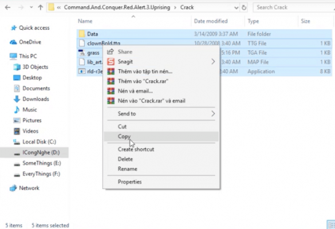Open the address bar history dropdown

[237, 7]
